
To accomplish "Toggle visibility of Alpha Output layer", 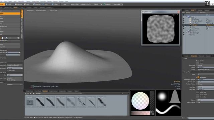I will [x=184, y=19].
